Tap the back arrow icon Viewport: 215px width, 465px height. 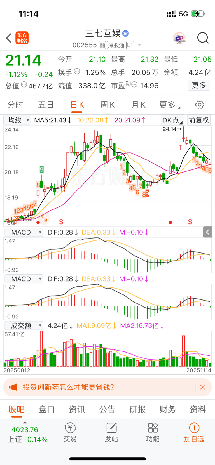coord(9,38)
